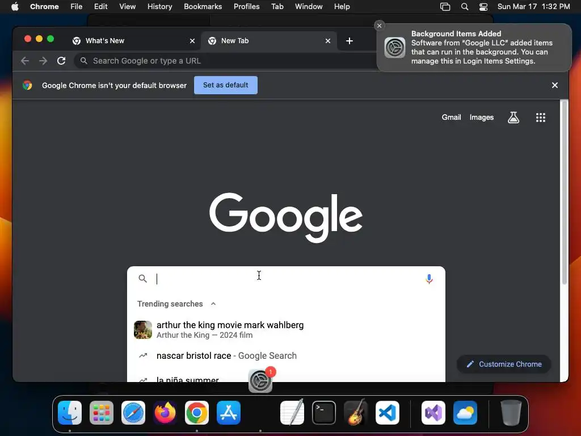Click the menu bar date and time
The width and height of the screenshot is (581, 436).
[x=533, y=6]
